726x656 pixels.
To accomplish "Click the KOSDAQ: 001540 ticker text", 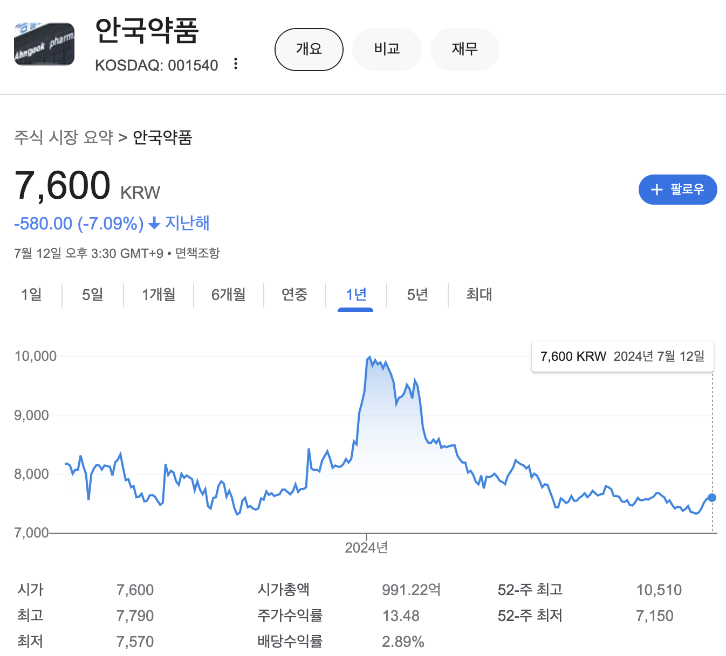I will pos(156,65).
